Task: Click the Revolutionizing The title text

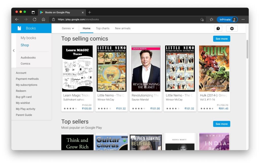Action: pos(145,95)
